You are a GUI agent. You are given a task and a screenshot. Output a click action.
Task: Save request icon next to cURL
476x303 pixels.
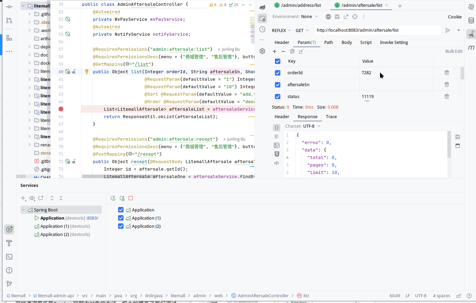click(337, 17)
